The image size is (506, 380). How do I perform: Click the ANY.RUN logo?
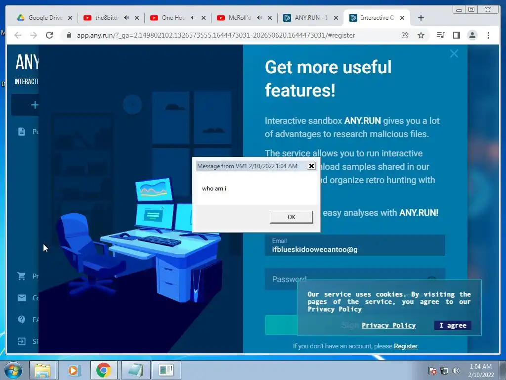click(x=27, y=62)
